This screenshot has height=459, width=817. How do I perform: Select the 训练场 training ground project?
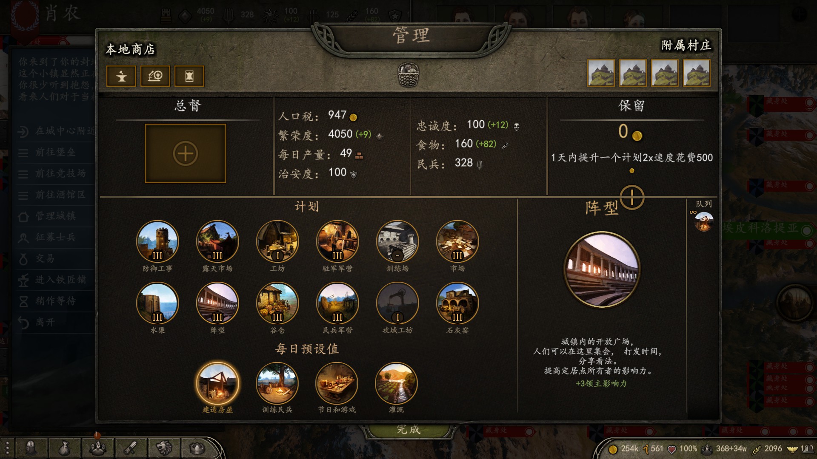(x=397, y=241)
